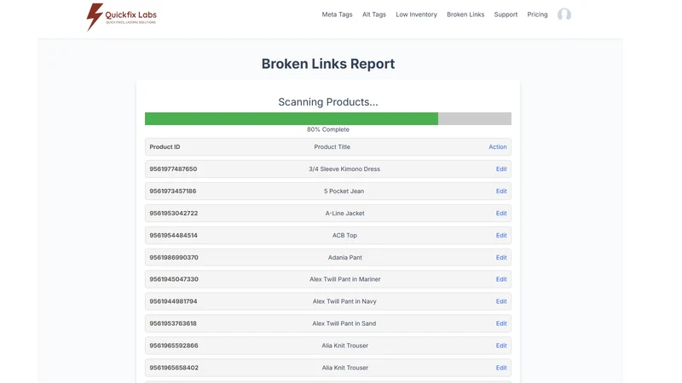Edit the ACB Top product
682x383 pixels.
[501, 236]
